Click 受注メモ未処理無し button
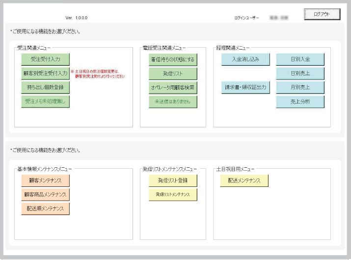351x260 pixels. [45, 102]
